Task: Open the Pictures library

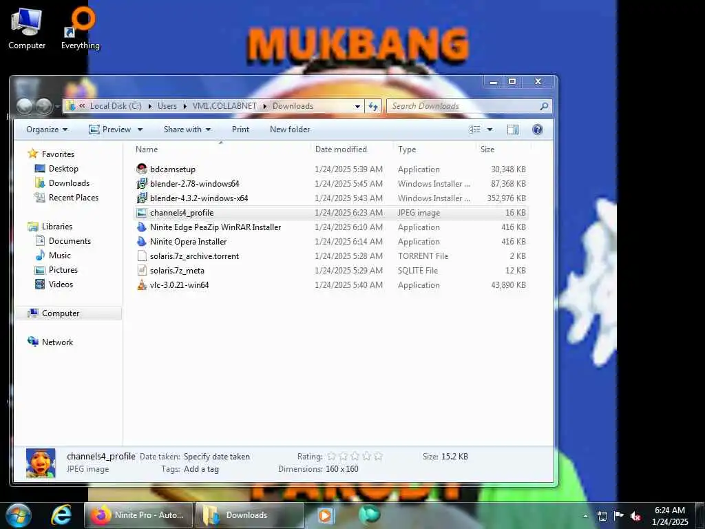Action: [x=63, y=270]
